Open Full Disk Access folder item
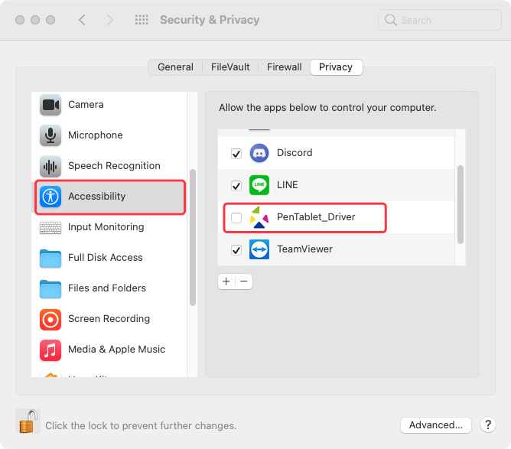Screen dimensions: 511x449 click(x=110, y=258)
